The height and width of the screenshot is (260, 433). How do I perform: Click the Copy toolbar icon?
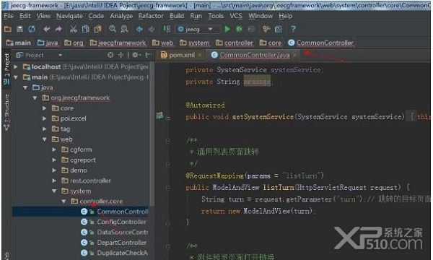[x=85, y=29]
